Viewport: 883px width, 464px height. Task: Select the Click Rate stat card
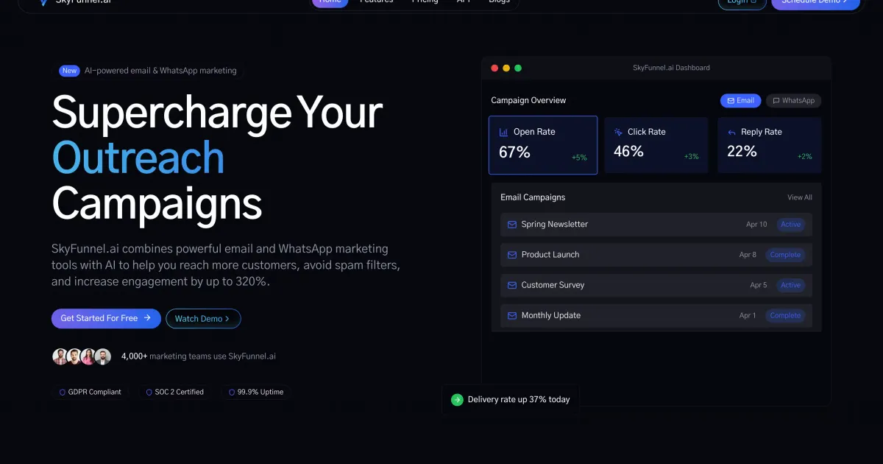click(656, 145)
